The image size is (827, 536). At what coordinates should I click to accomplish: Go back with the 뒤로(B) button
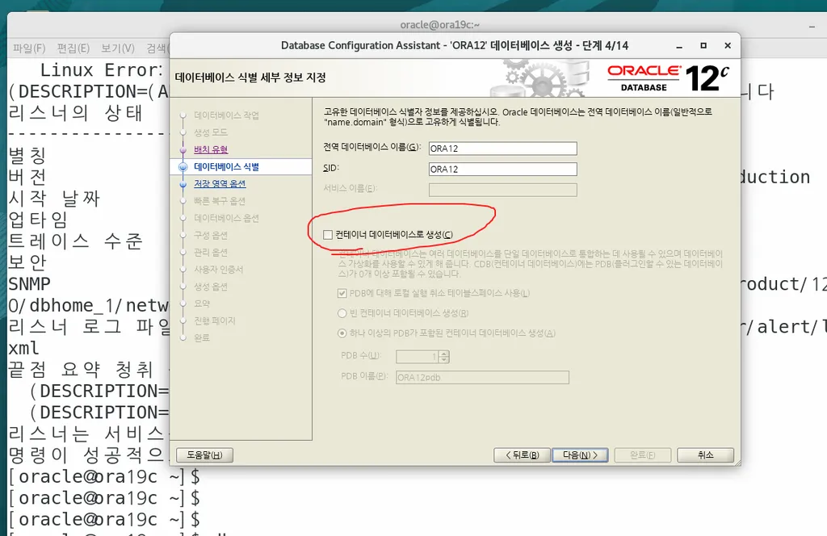(522, 454)
